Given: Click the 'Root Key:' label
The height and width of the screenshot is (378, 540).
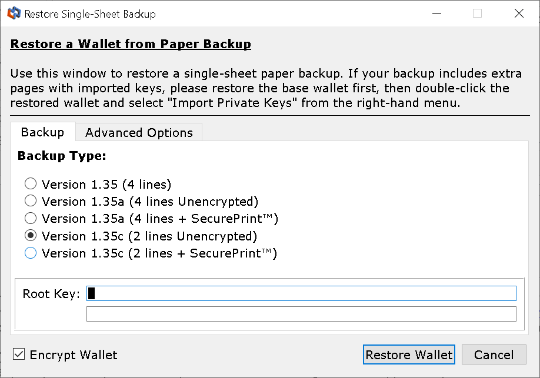Looking at the screenshot, I should click(x=51, y=294).
